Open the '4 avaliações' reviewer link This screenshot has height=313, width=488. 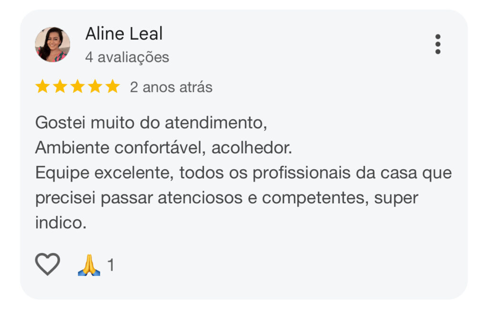coord(127,57)
